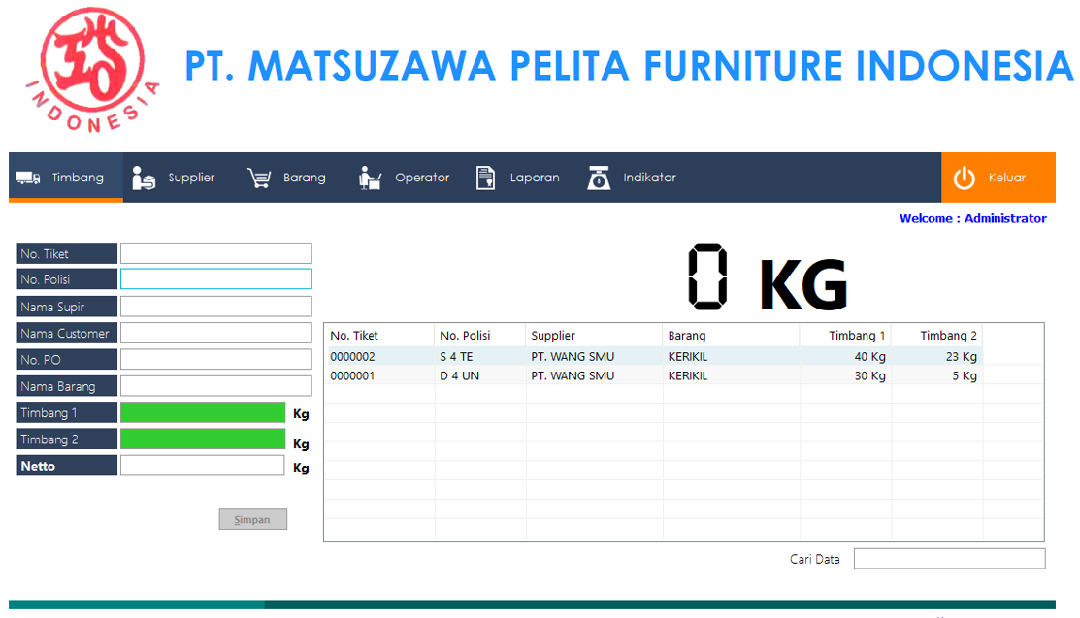Open the Supplier menu
The width and height of the screenshot is (1080, 618).
pos(175,178)
